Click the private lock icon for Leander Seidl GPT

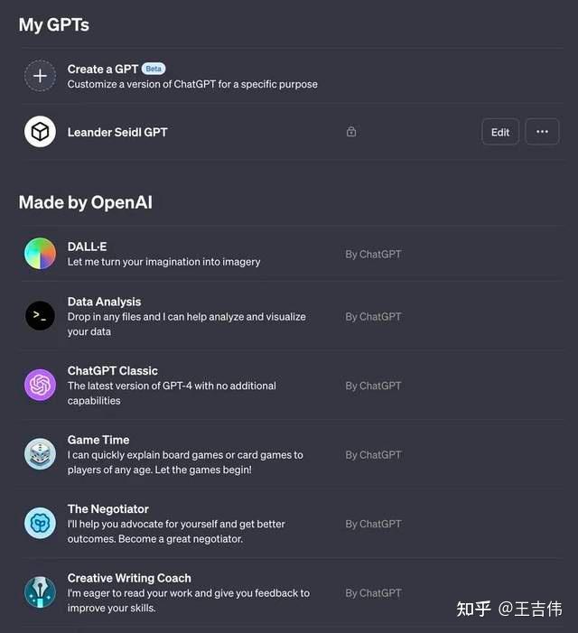pyautogui.click(x=351, y=132)
